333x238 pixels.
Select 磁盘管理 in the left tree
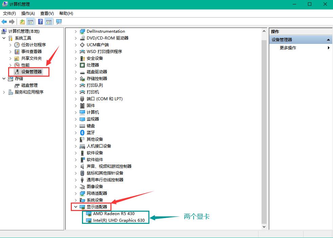click(29, 85)
